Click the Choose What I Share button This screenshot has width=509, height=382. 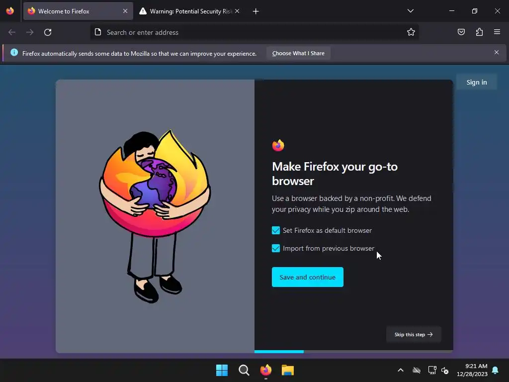click(x=298, y=53)
